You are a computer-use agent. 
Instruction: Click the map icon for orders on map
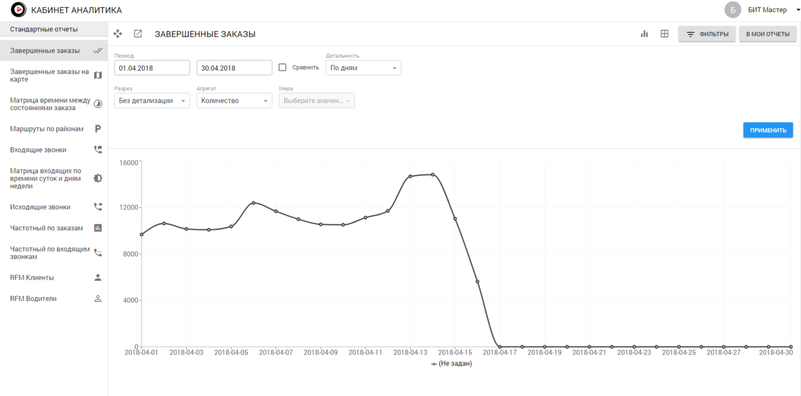click(98, 76)
